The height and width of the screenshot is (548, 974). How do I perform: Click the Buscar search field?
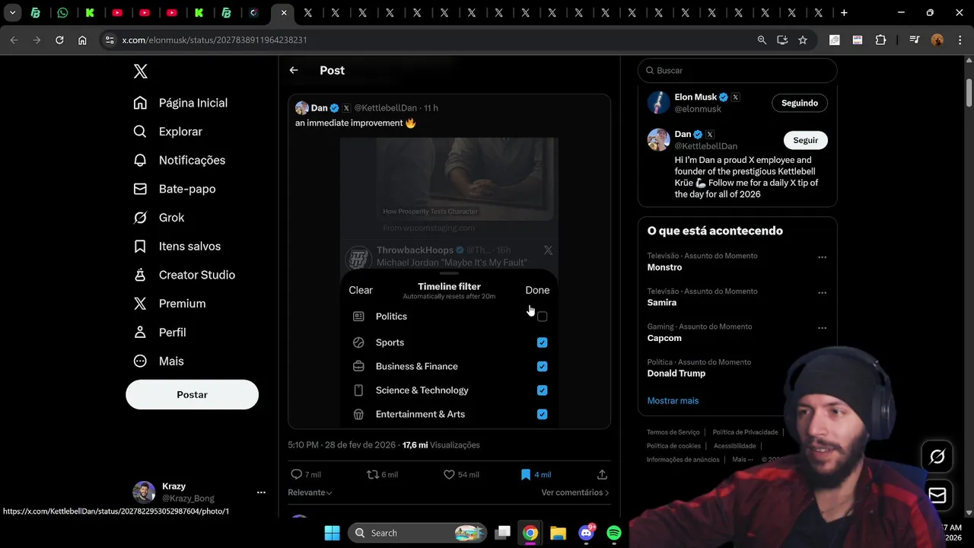pyautogui.click(x=737, y=70)
